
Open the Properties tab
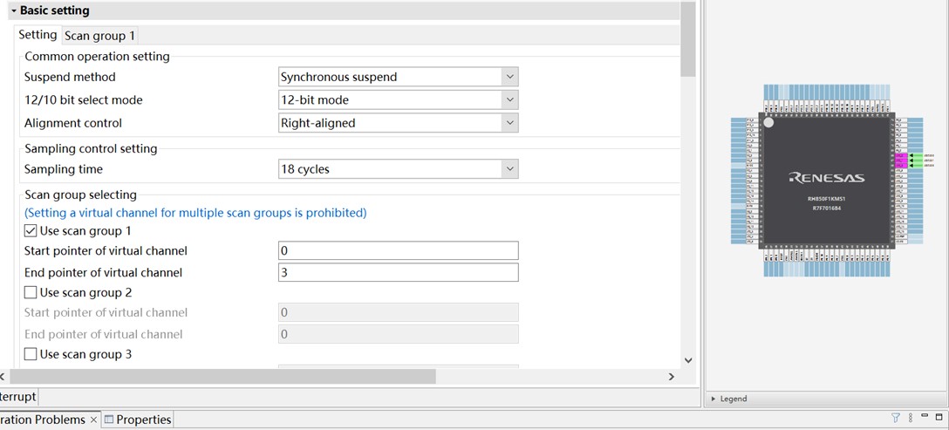pos(138,420)
